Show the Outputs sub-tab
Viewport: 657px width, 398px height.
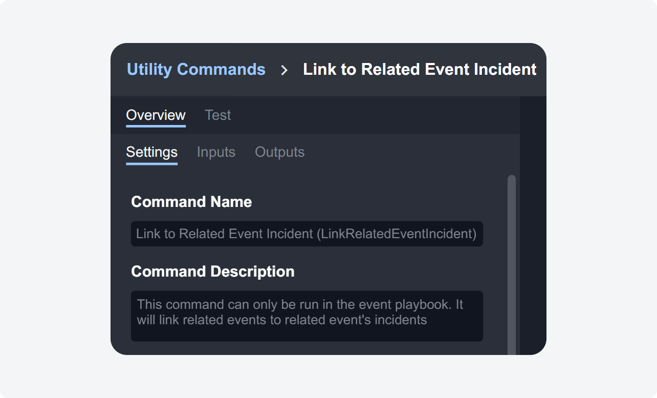click(x=279, y=152)
